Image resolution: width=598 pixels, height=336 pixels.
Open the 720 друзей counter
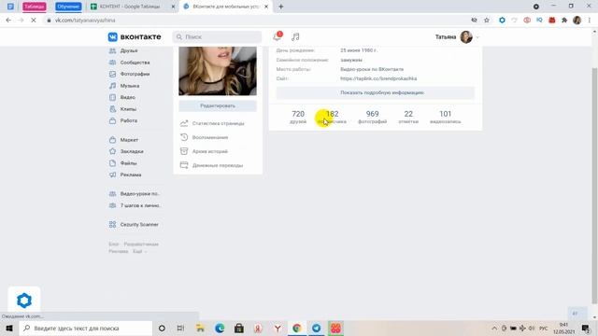(298, 117)
